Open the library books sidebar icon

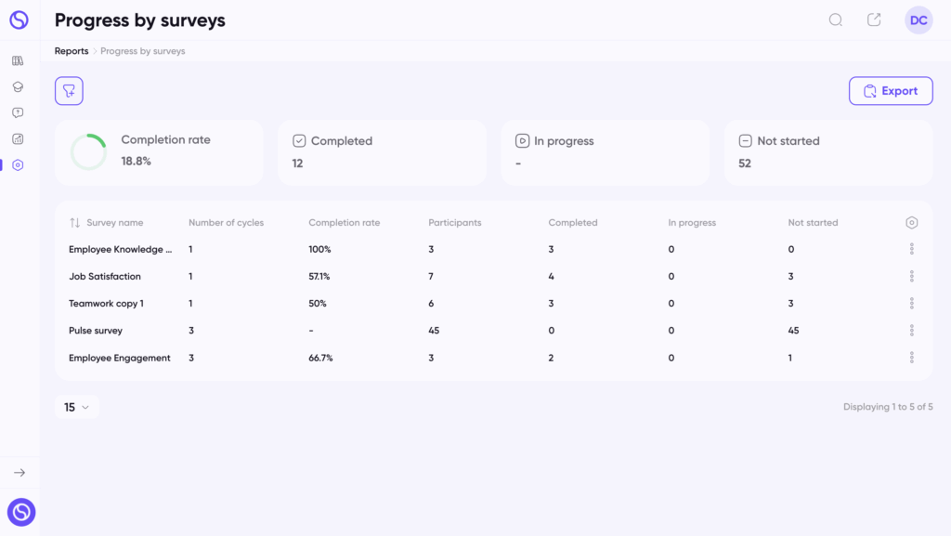[x=18, y=60]
